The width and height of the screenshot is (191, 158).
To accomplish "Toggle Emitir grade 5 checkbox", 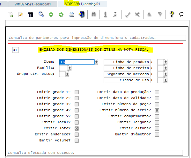I will [x=77, y=116].
